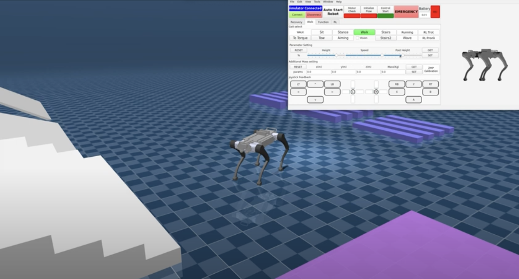Click the red button beside Battery
Screen dimensions: 519x279
pyautogui.click(x=435, y=12)
